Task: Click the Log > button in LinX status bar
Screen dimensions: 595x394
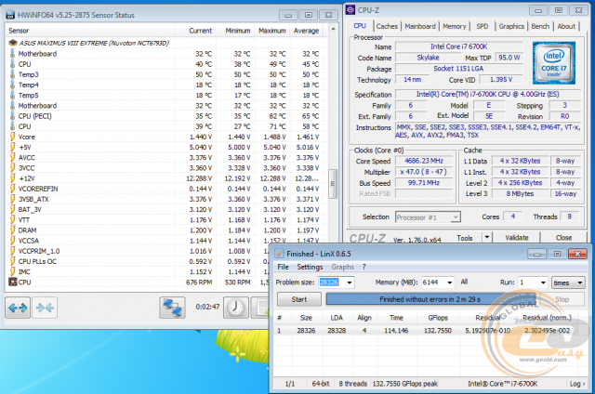Action: tap(576, 384)
